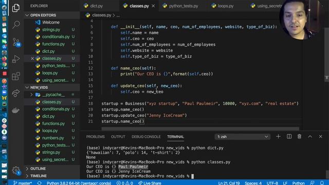Split the terminal pane
Viewport: 329px width, 185px height.
289,137
